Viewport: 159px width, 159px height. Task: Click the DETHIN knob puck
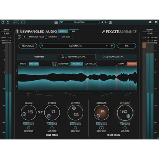pyautogui.click(x=49, y=116)
